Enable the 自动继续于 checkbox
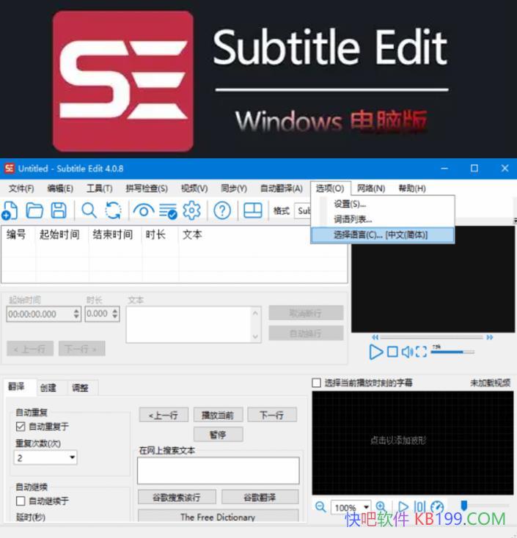 click(x=21, y=501)
